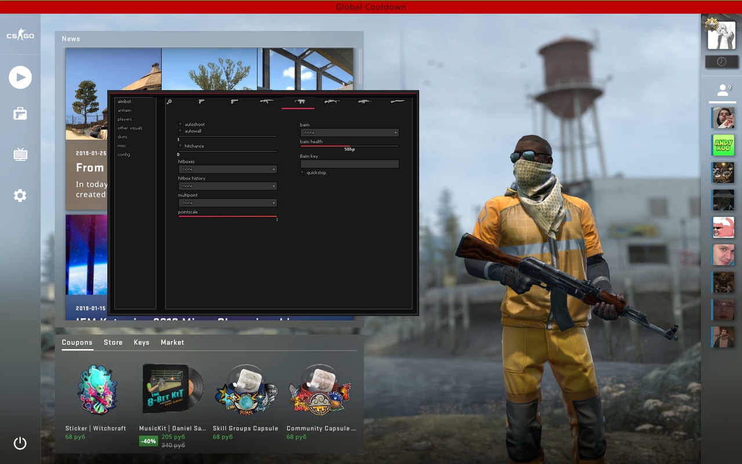Open your profile avatar at top right
Screen dimensions: 742x464
(722, 35)
